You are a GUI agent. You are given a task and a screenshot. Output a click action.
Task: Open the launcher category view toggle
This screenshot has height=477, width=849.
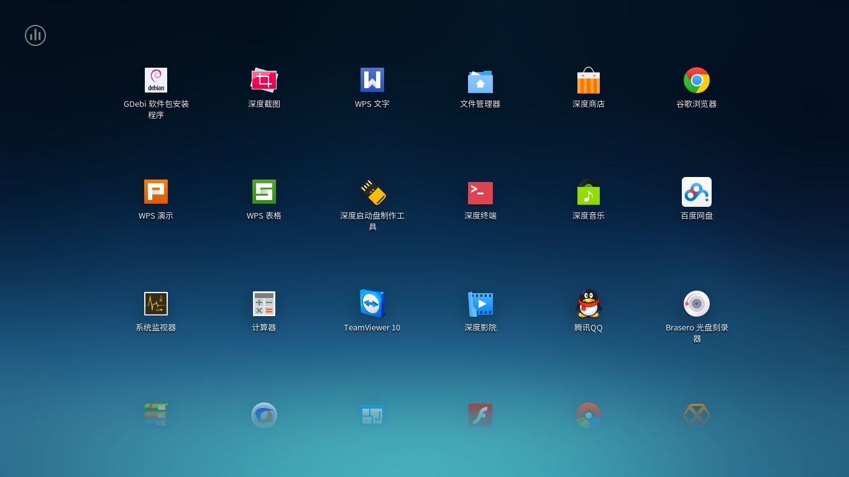35,35
